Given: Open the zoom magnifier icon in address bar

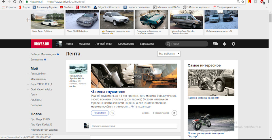Looking at the screenshot, I should pos(238,2).
